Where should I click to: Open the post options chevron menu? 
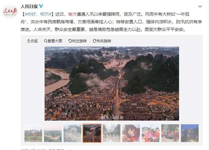pyautogui.click(x=200, y=6)
